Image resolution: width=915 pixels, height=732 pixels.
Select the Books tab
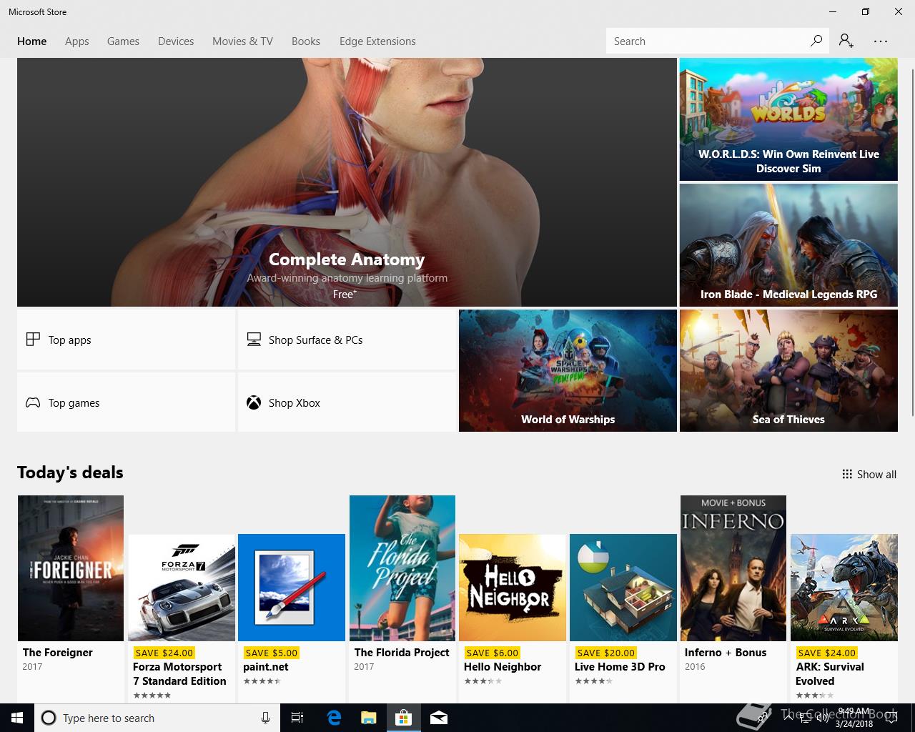tap(306, 41)
